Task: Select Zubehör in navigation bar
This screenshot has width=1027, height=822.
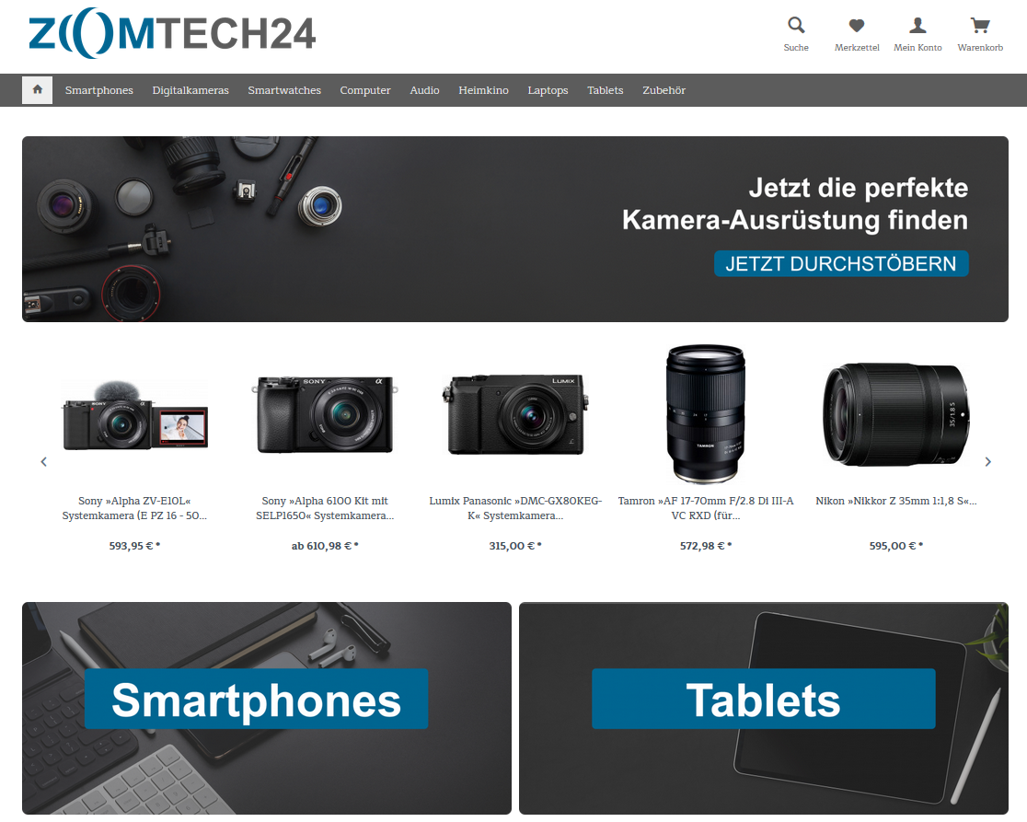Action: click(664, 90)
